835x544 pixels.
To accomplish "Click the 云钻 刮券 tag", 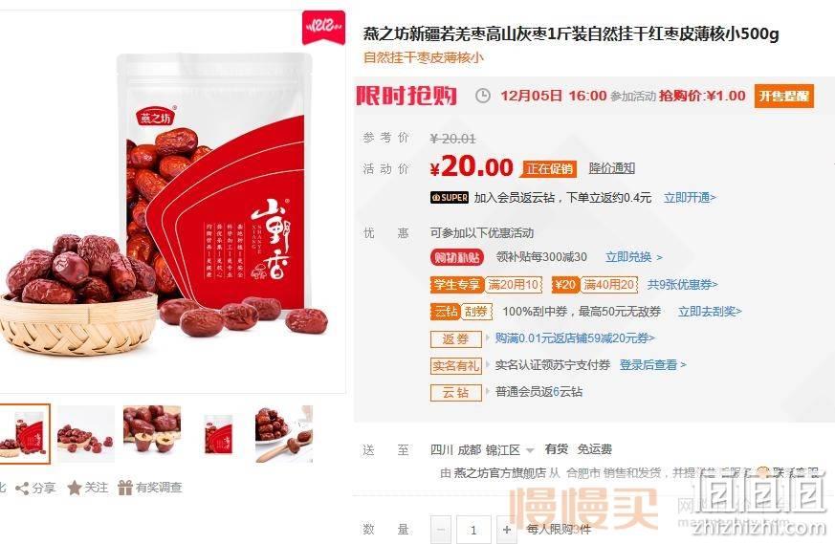I will 461,312.
